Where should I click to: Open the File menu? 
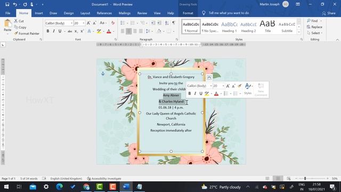click(8, 13)
